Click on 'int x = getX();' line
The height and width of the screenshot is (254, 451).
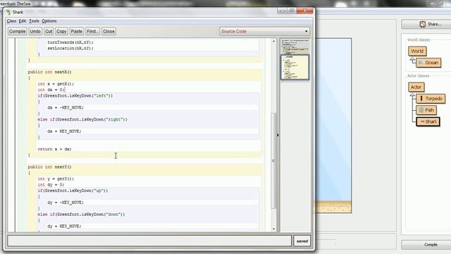pos(56,84)
